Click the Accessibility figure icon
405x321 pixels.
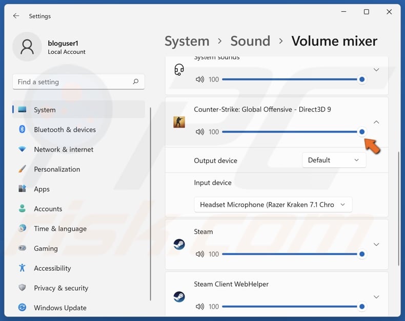coord(22,268)
